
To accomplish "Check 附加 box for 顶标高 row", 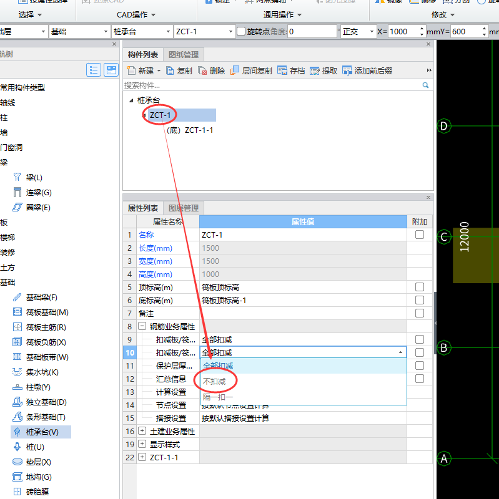I will tap(420, 287).
